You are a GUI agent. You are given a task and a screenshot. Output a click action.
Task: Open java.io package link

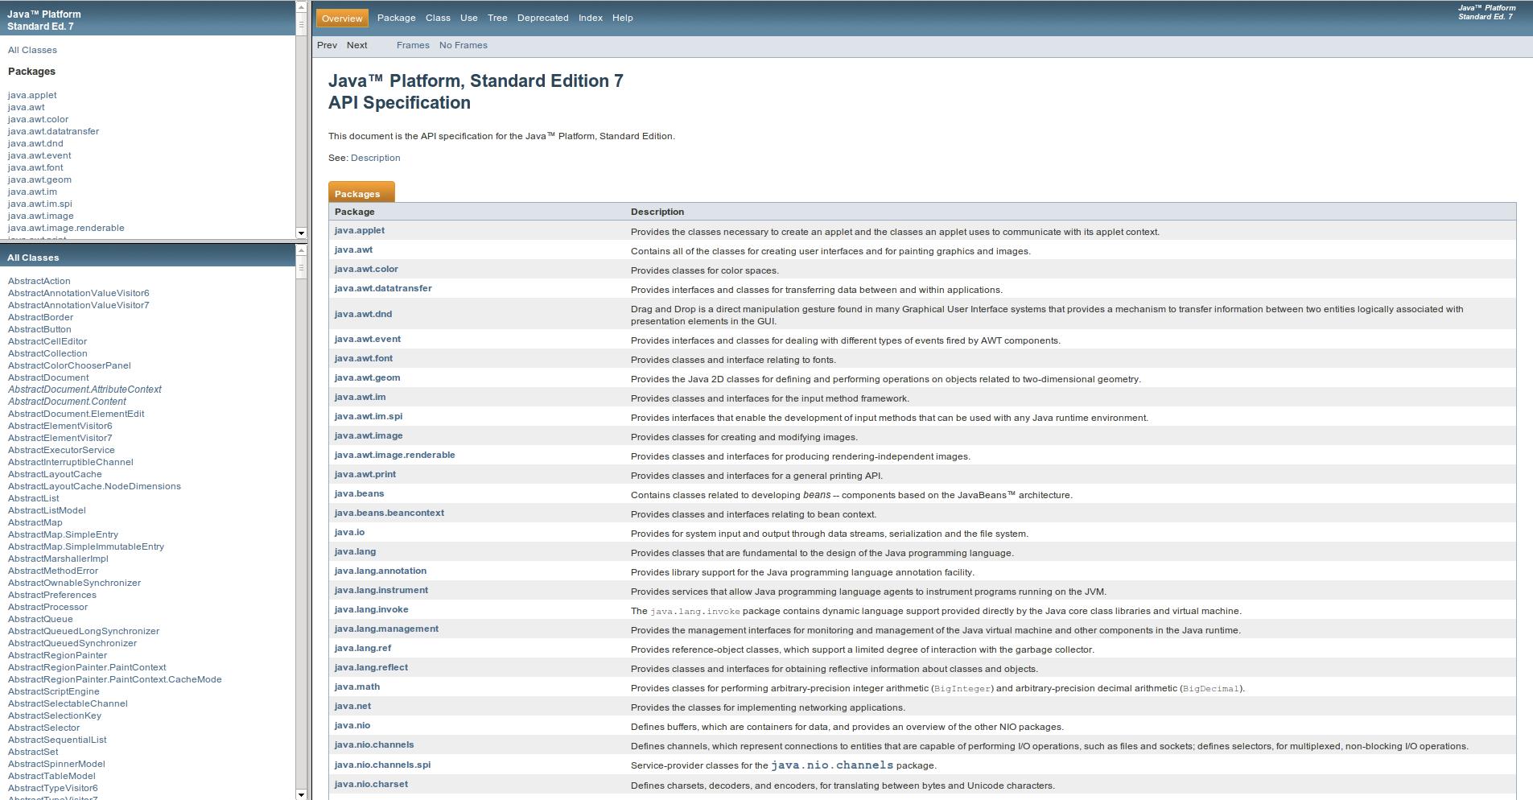pyautogui.click(x=349, y=532)
